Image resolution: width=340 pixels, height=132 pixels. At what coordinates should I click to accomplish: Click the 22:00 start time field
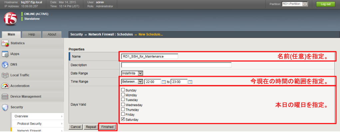coord(153,82)
